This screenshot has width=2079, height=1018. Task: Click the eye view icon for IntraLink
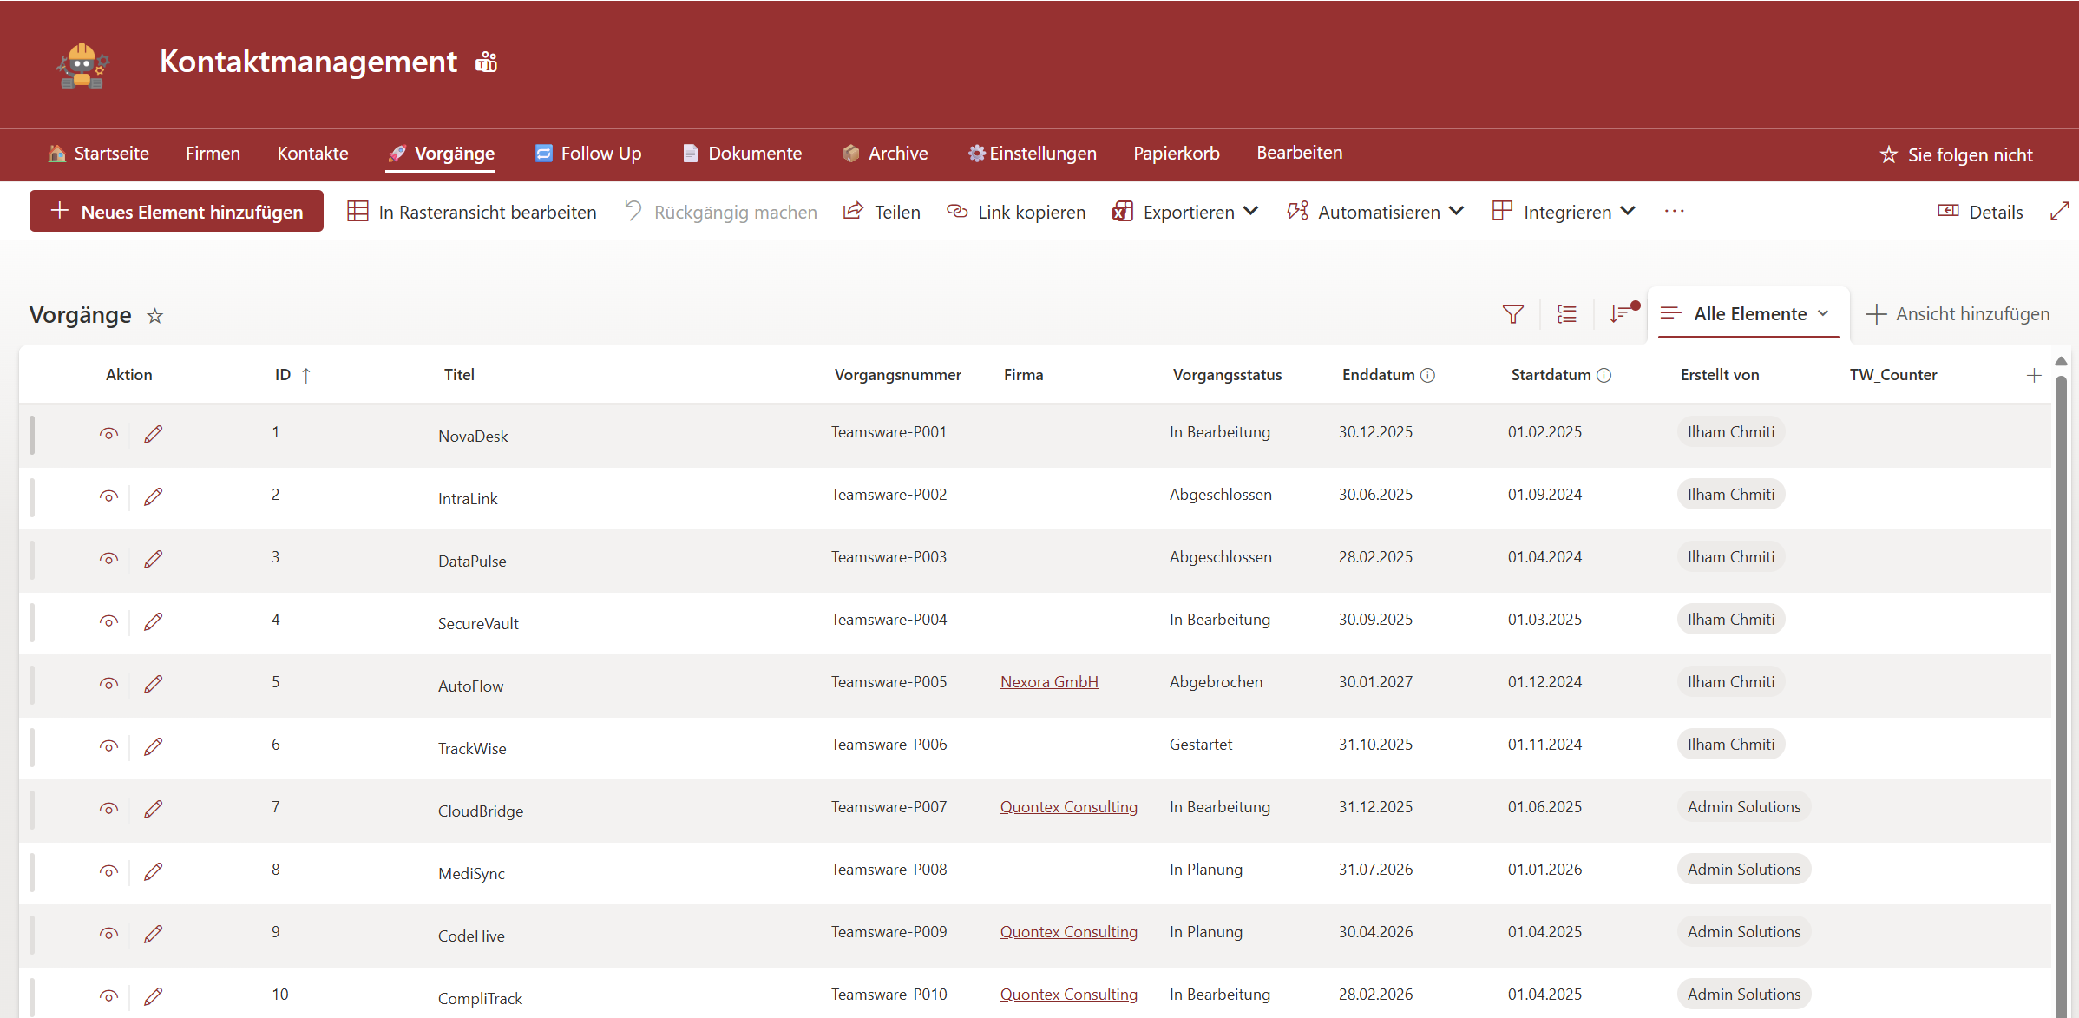coord(108,496)
